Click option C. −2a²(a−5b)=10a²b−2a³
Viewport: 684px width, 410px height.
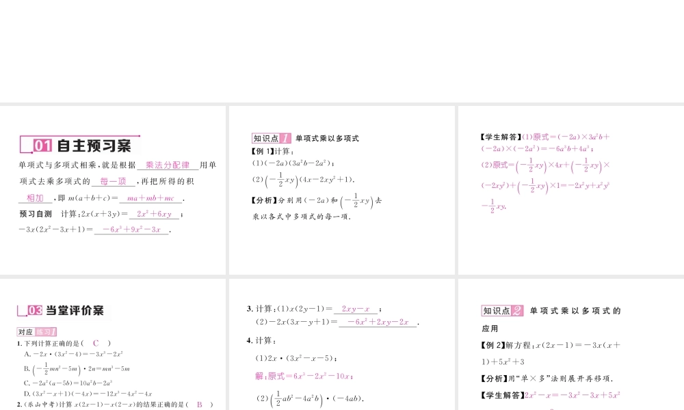(68, 383)
